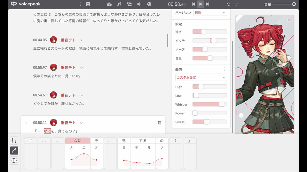Image resolution: width=307 pixels, height=172 pixels.
Task: Click the 重音テト avatar at 00.54.67
Action: [x=53, y=95]
